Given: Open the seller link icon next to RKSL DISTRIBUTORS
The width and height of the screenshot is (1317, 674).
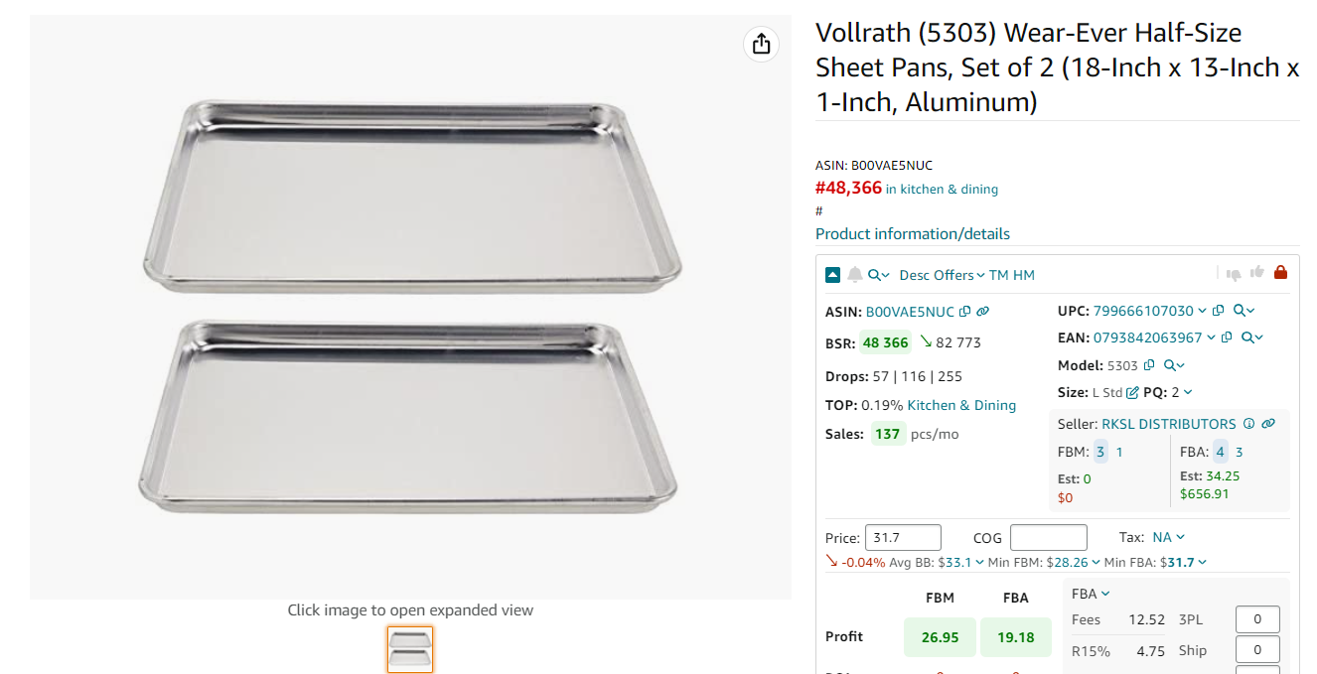Looking at the screenshot, I should tap(1268, 424).
